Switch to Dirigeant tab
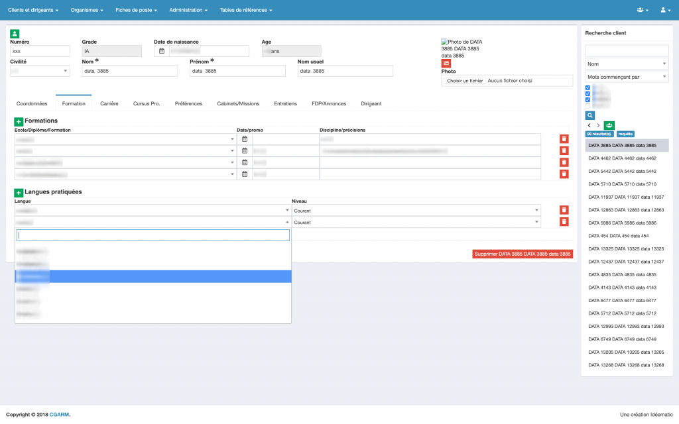 coord(371,103)
